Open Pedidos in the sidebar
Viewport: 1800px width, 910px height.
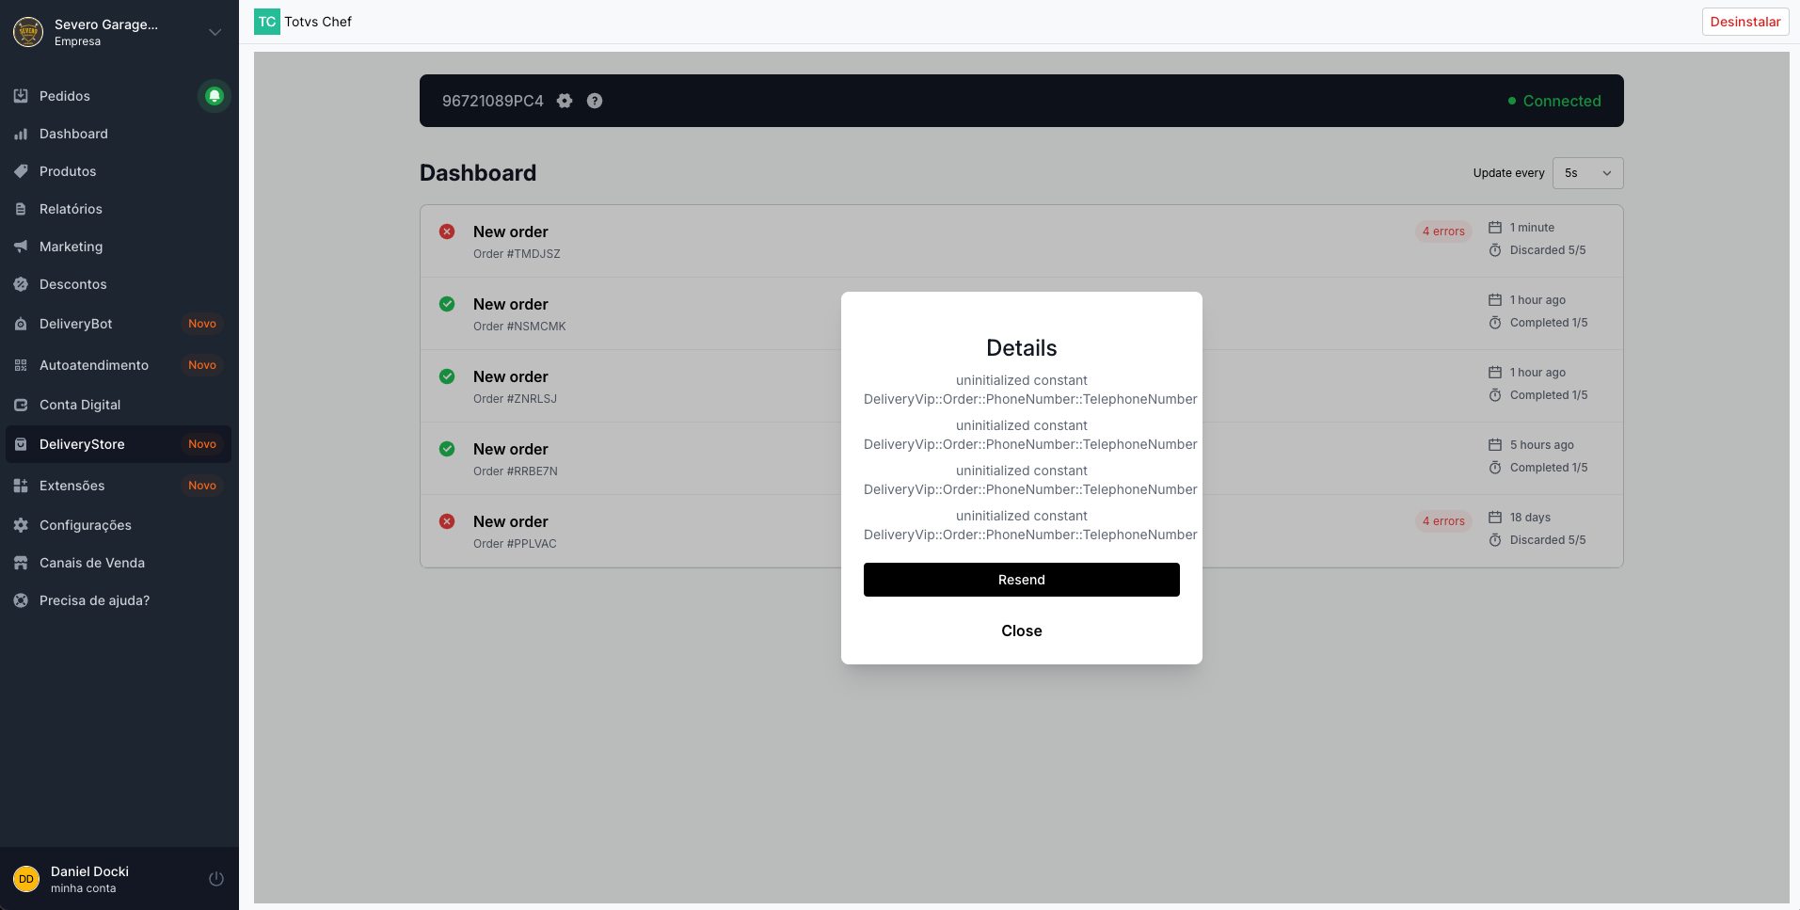[x=65, y=96]
